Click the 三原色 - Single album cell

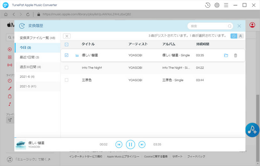tap(173, 80)
